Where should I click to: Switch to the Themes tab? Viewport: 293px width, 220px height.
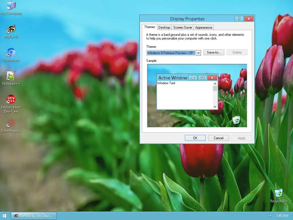pyautogui.click(x=150, y=27)
